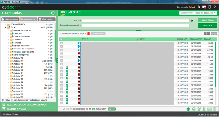Check the select-all checkbox in table header
Screen dimensions: 219x117
(x=61, y=39)
